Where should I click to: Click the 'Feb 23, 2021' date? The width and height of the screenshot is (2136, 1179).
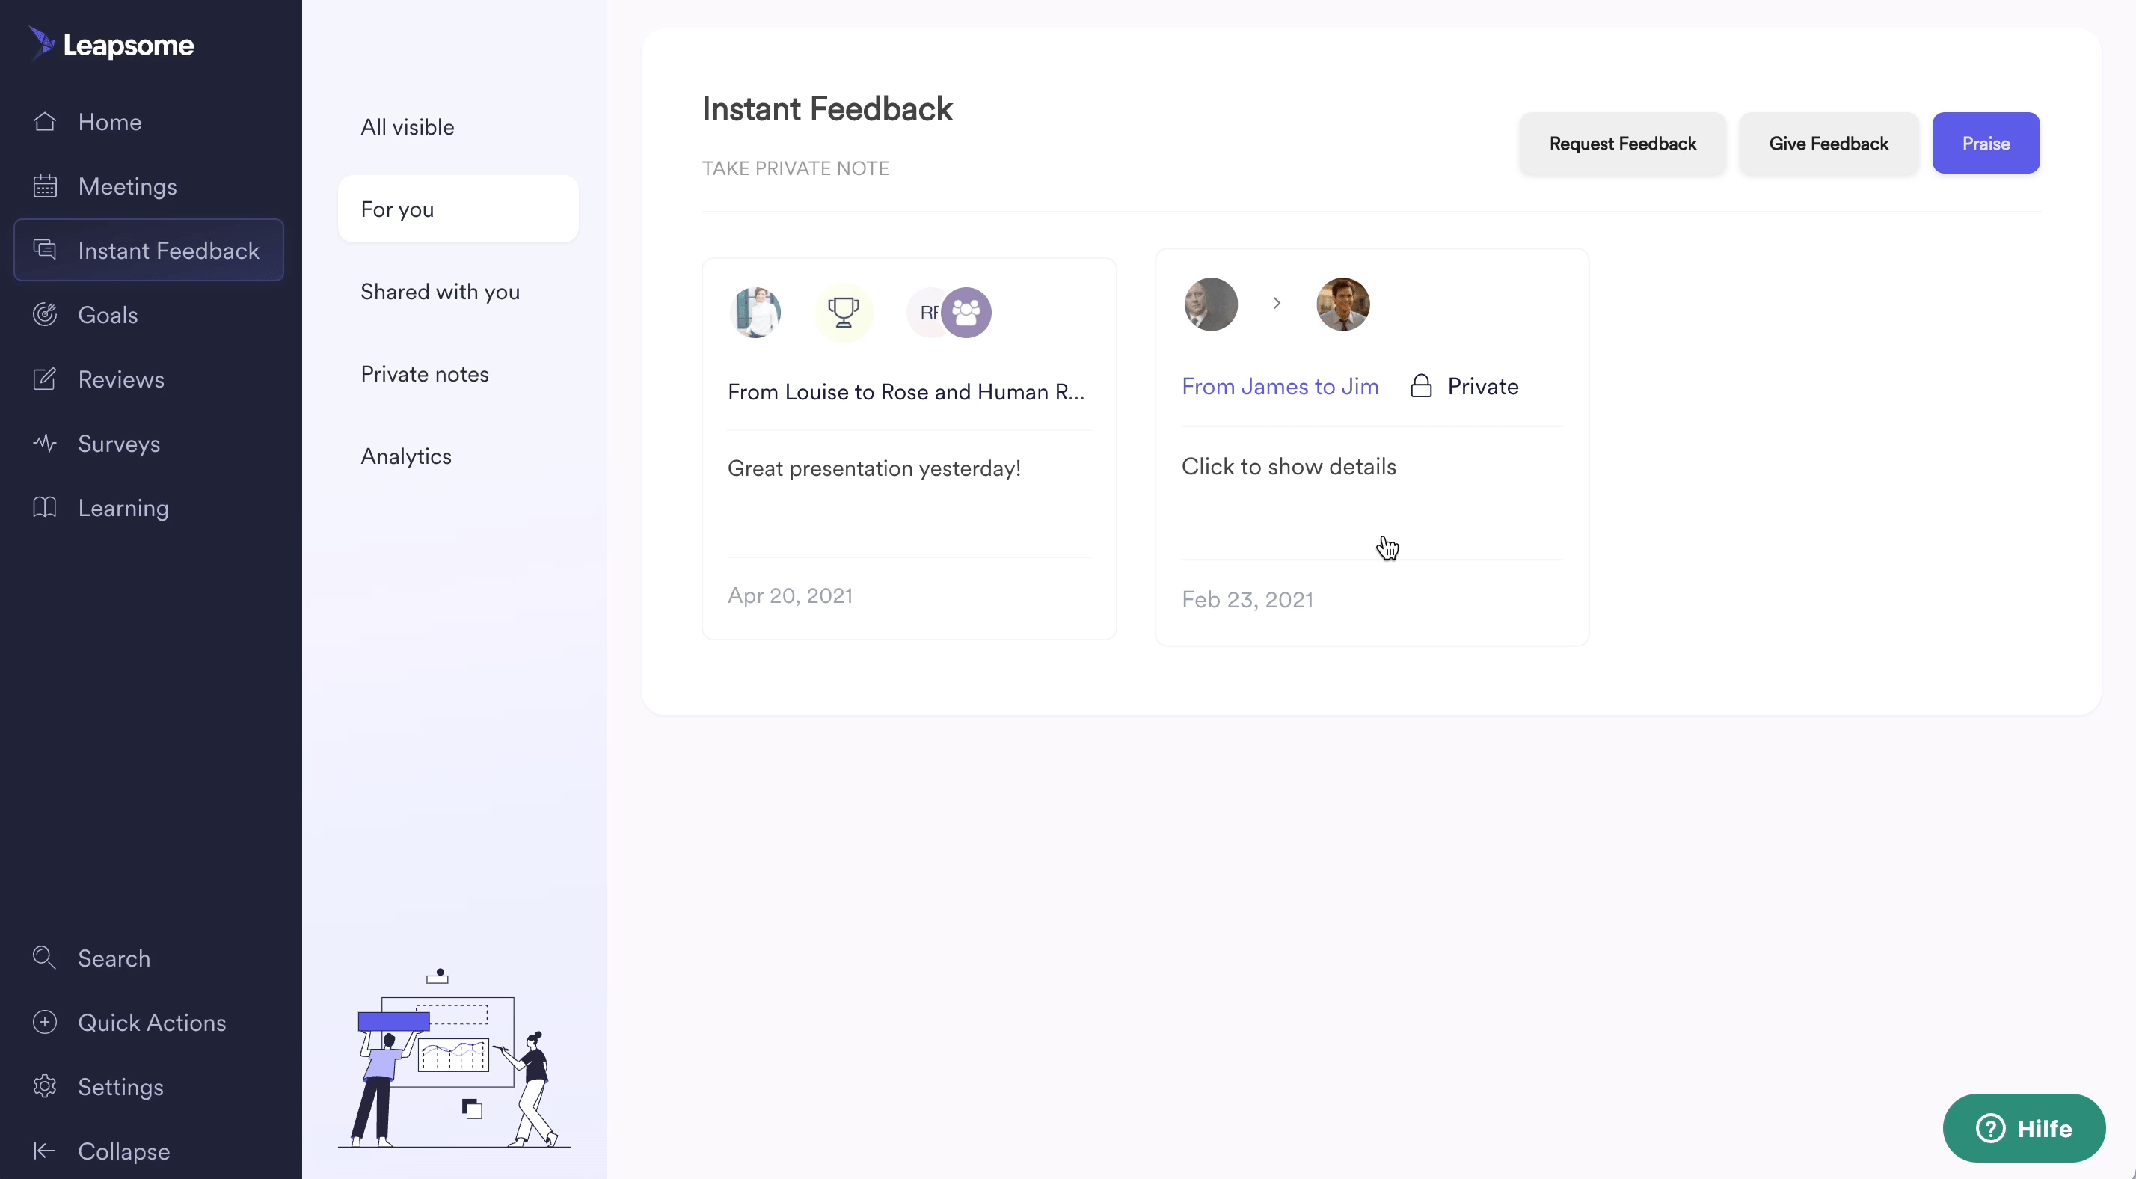pyautogui.click(x=1247, y=599)
